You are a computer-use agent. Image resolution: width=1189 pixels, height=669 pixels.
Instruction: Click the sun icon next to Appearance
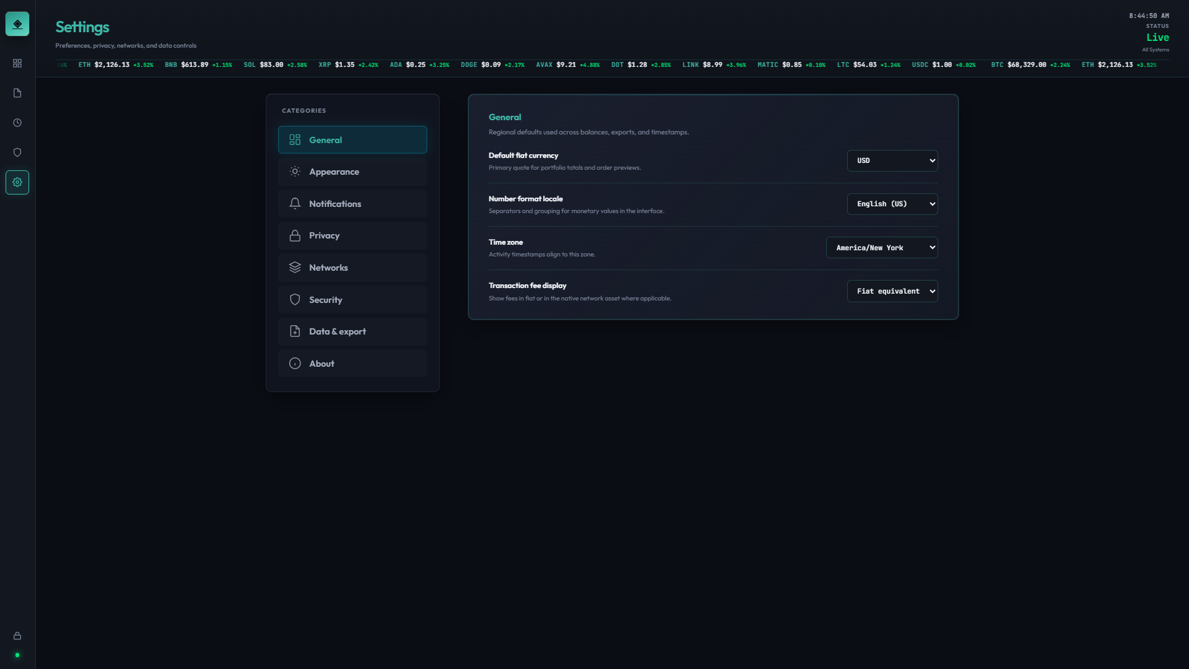(295, 172)
